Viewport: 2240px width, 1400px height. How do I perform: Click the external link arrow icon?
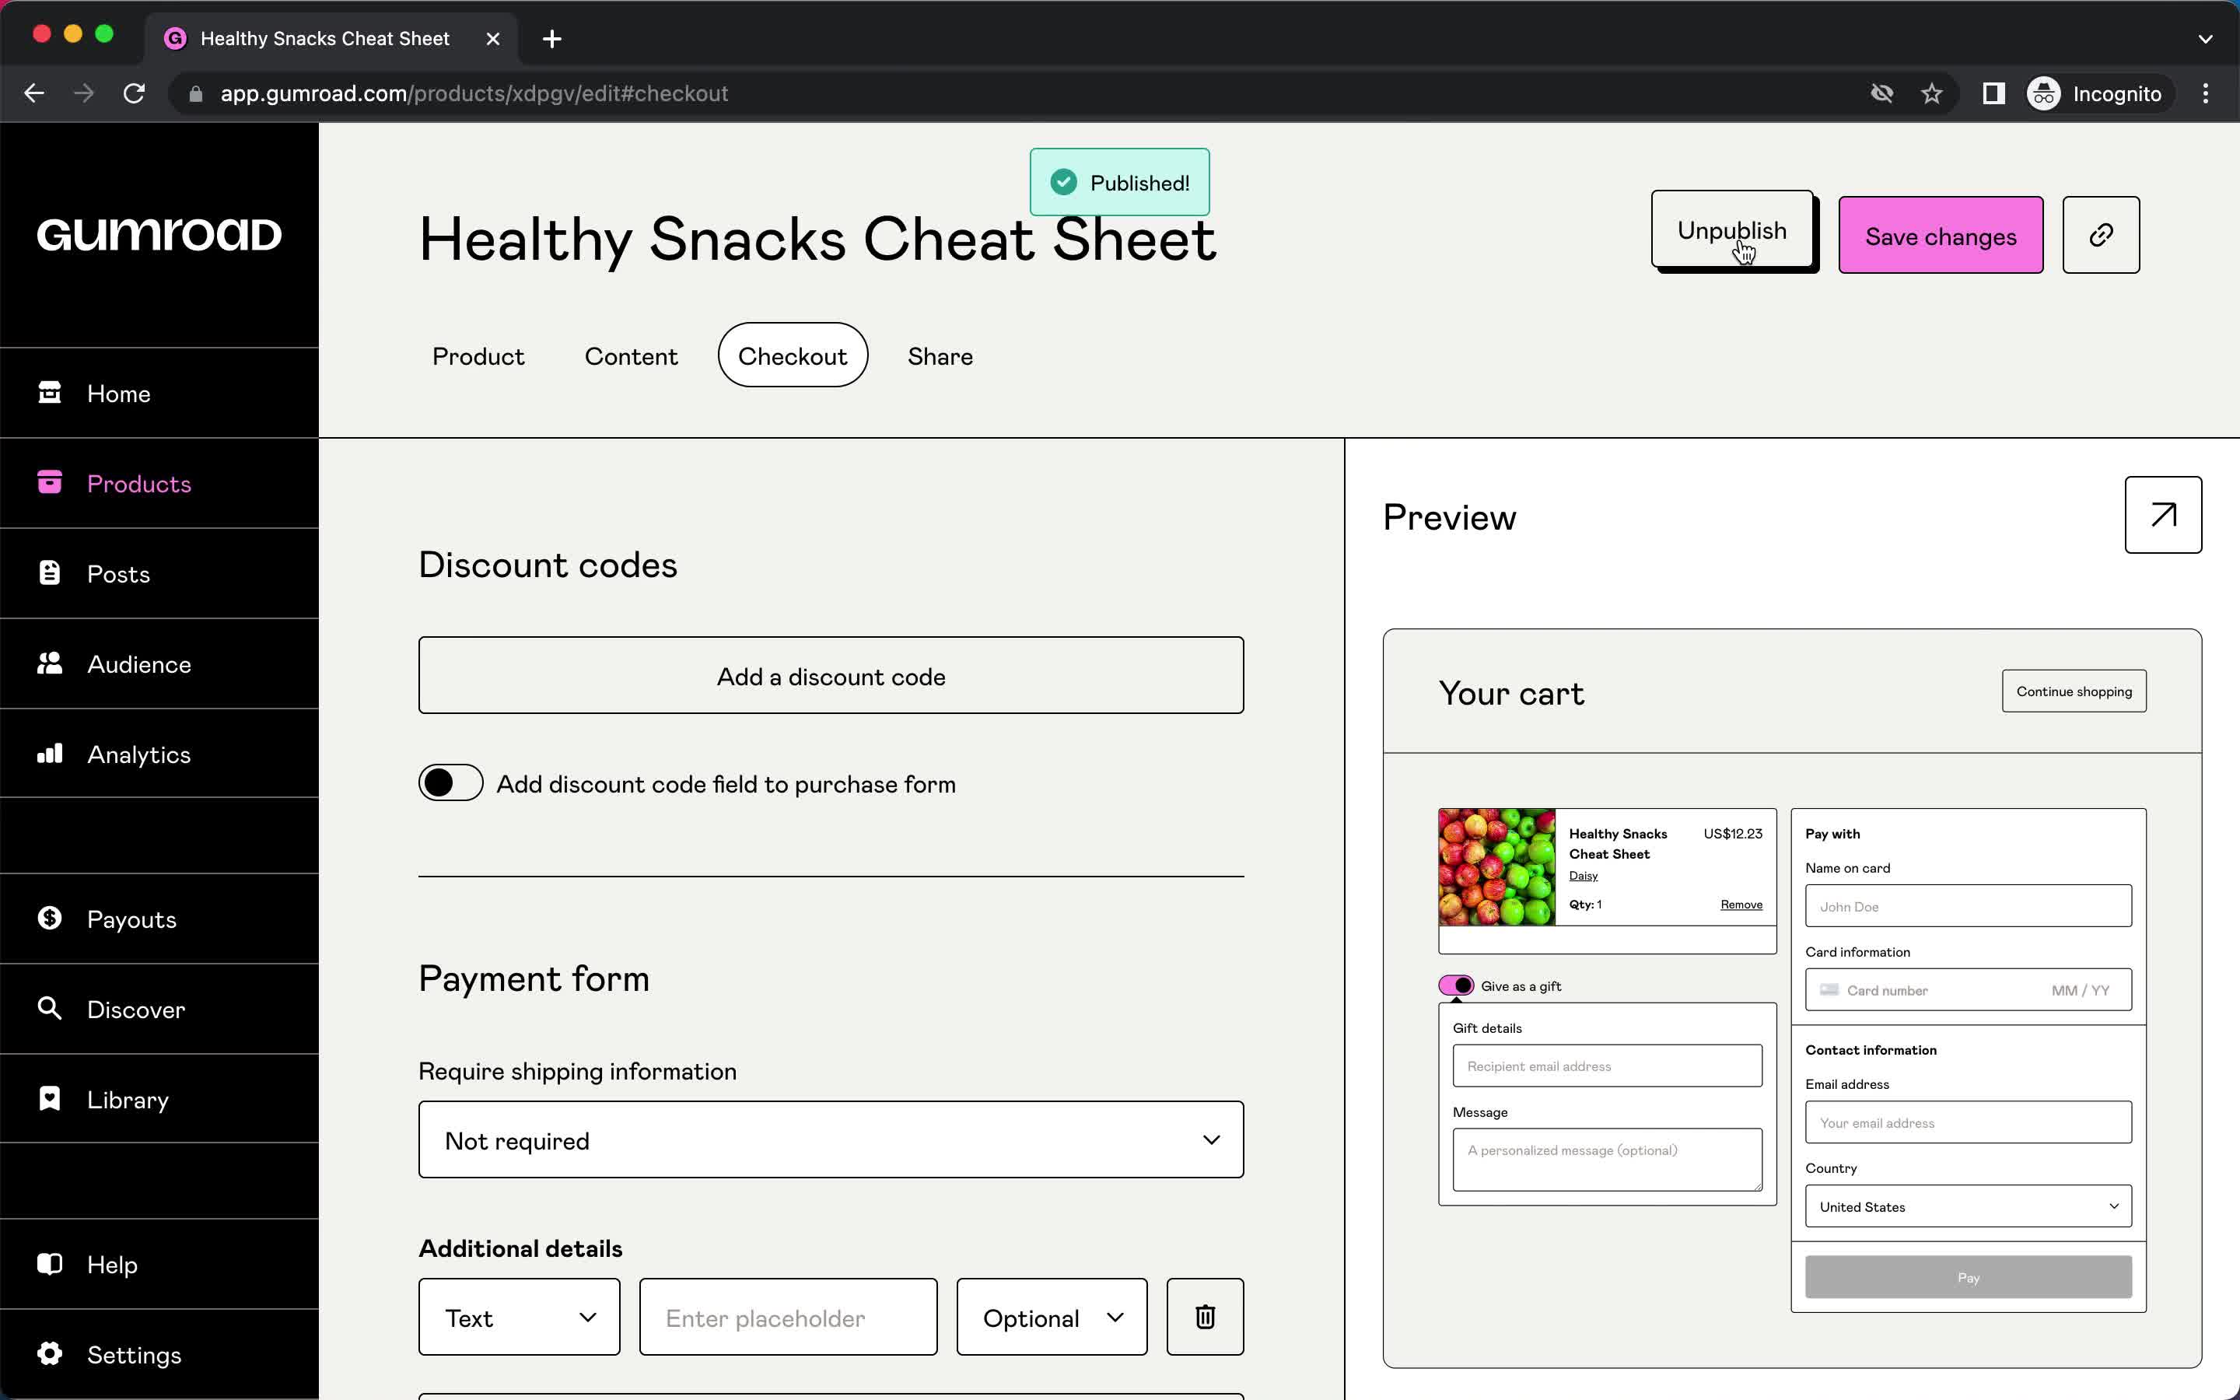2162,515
